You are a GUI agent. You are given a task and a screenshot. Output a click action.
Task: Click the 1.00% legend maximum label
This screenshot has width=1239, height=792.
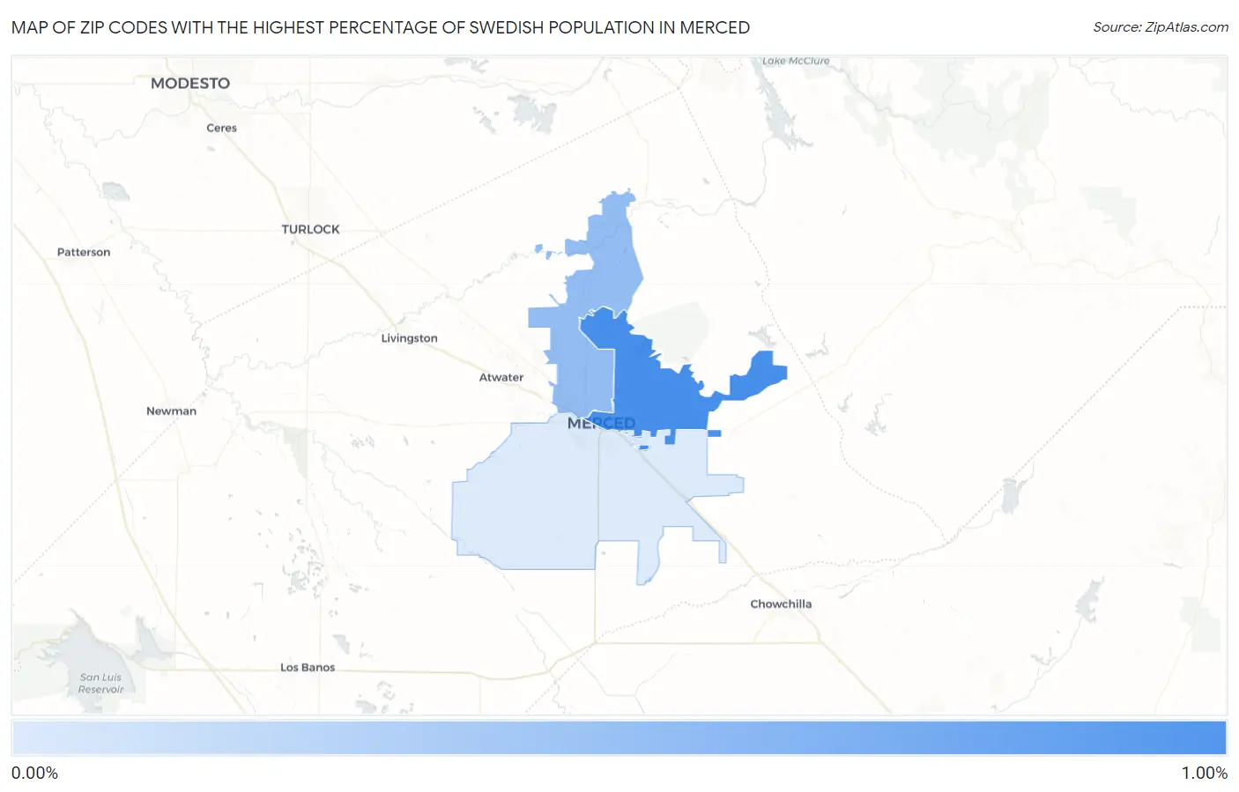point(1204,773)
